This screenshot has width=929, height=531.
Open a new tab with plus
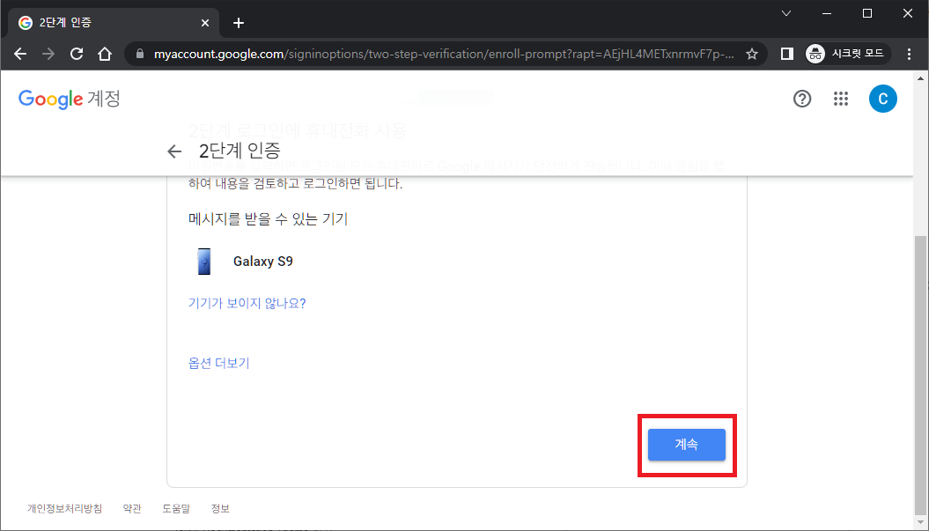(238, 23)
